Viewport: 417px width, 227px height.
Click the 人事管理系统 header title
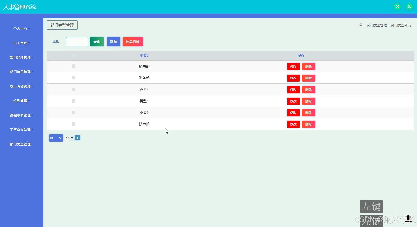20,7
